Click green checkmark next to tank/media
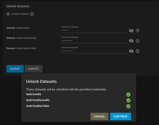159x125 pixels. coord(128,95)
